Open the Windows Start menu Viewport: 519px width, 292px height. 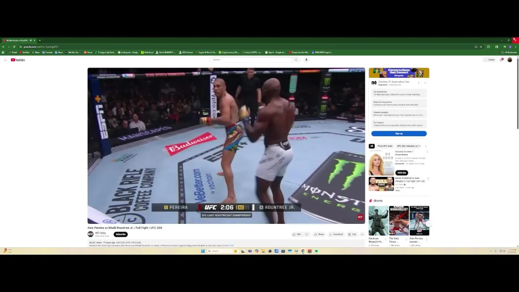point(203,251)
